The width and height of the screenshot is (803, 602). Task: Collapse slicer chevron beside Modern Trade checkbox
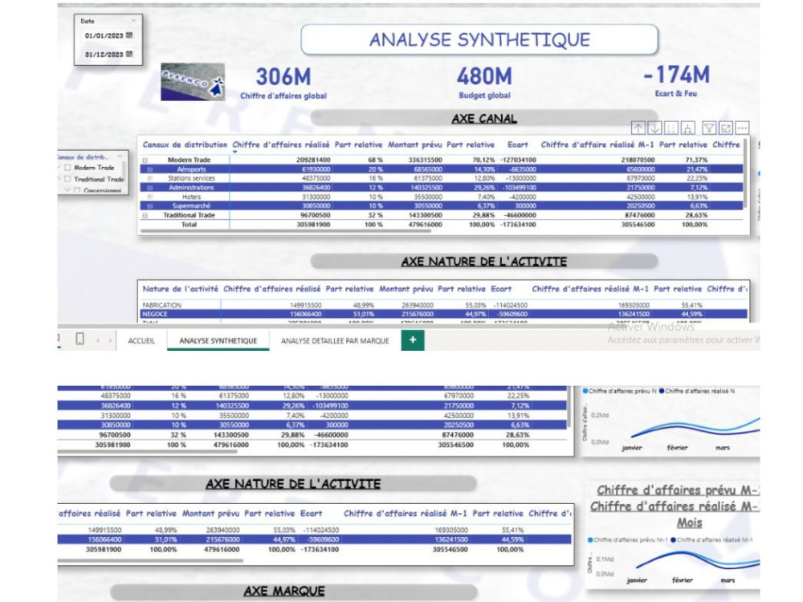59,168
